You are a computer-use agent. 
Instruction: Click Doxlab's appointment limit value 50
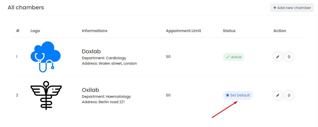168,57
